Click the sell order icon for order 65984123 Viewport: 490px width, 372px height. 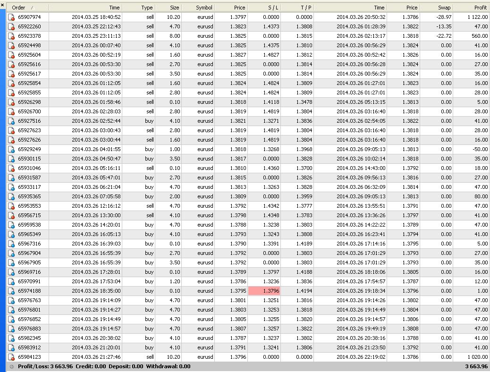(11, 357)
